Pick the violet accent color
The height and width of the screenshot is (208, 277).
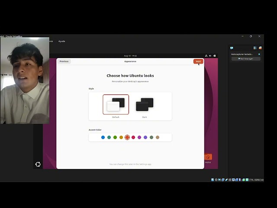pos(145,137)
